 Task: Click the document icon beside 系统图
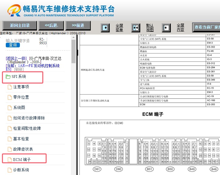[x=10, y=108]
